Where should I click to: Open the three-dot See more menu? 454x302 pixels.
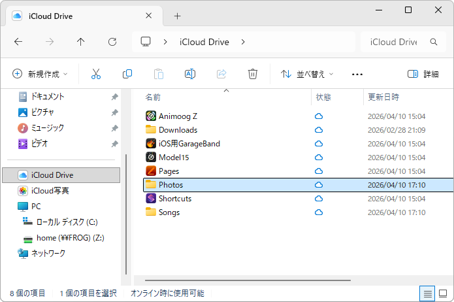point(357,75)
